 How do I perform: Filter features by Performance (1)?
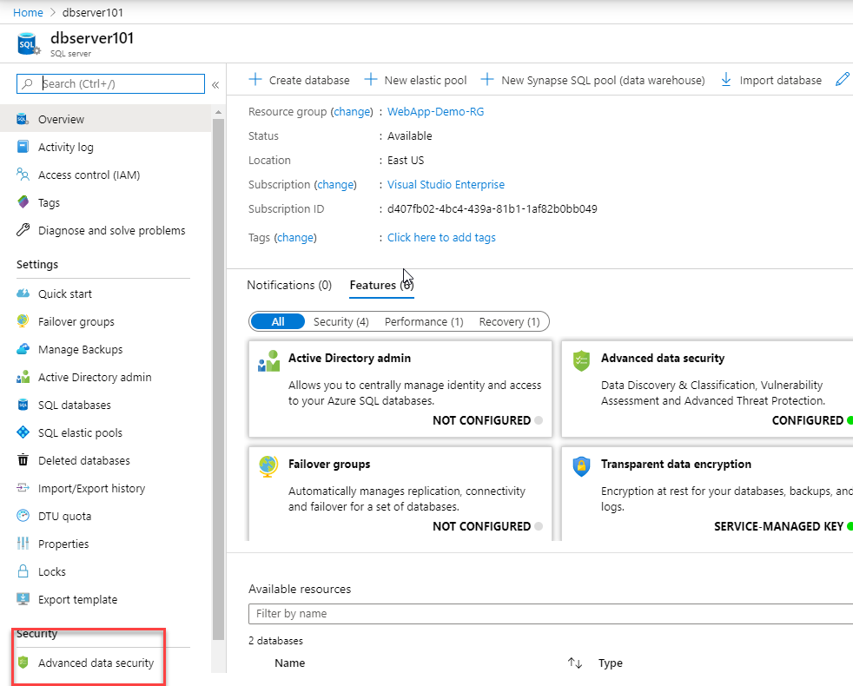424,321
